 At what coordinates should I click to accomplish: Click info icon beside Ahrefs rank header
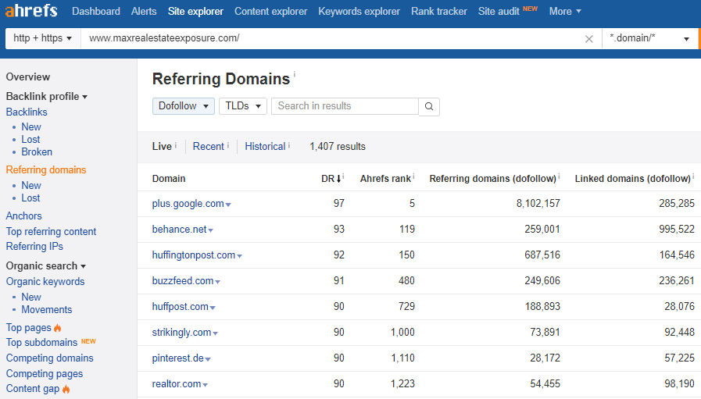tap(413, 176)
